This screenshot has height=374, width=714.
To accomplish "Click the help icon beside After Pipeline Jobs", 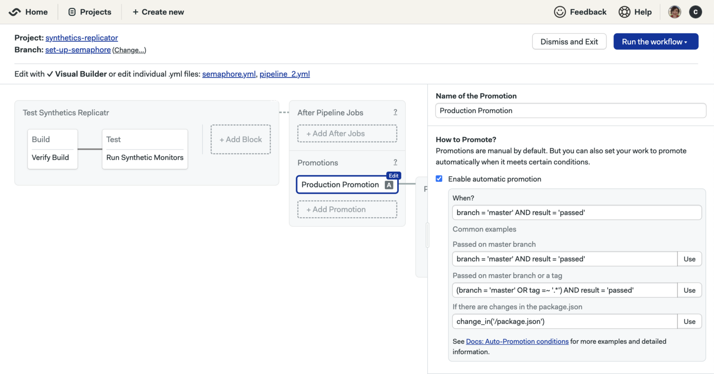I will click(x=395, y=112).
